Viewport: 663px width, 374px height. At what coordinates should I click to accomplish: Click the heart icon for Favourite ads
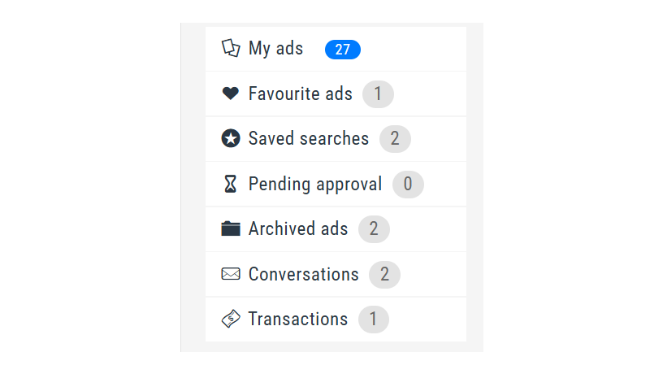pos(231,93)
